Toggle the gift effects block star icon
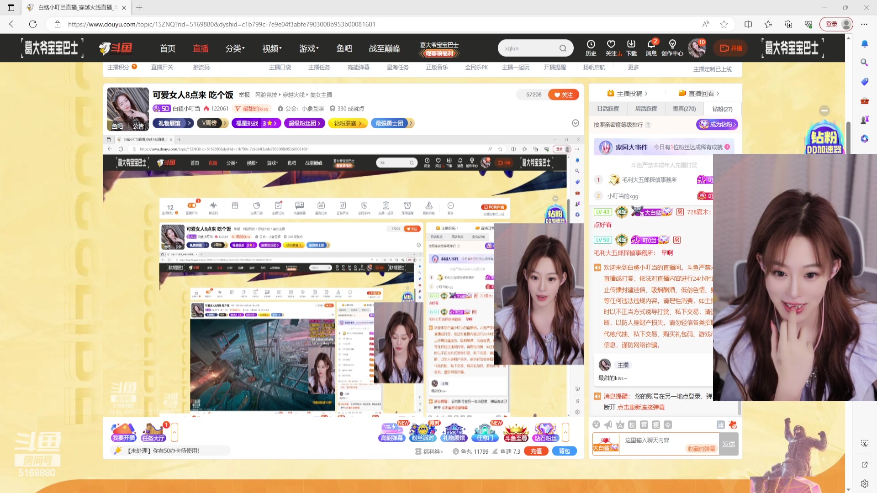This screenshot has height=493, width=877. pos(733,425)
